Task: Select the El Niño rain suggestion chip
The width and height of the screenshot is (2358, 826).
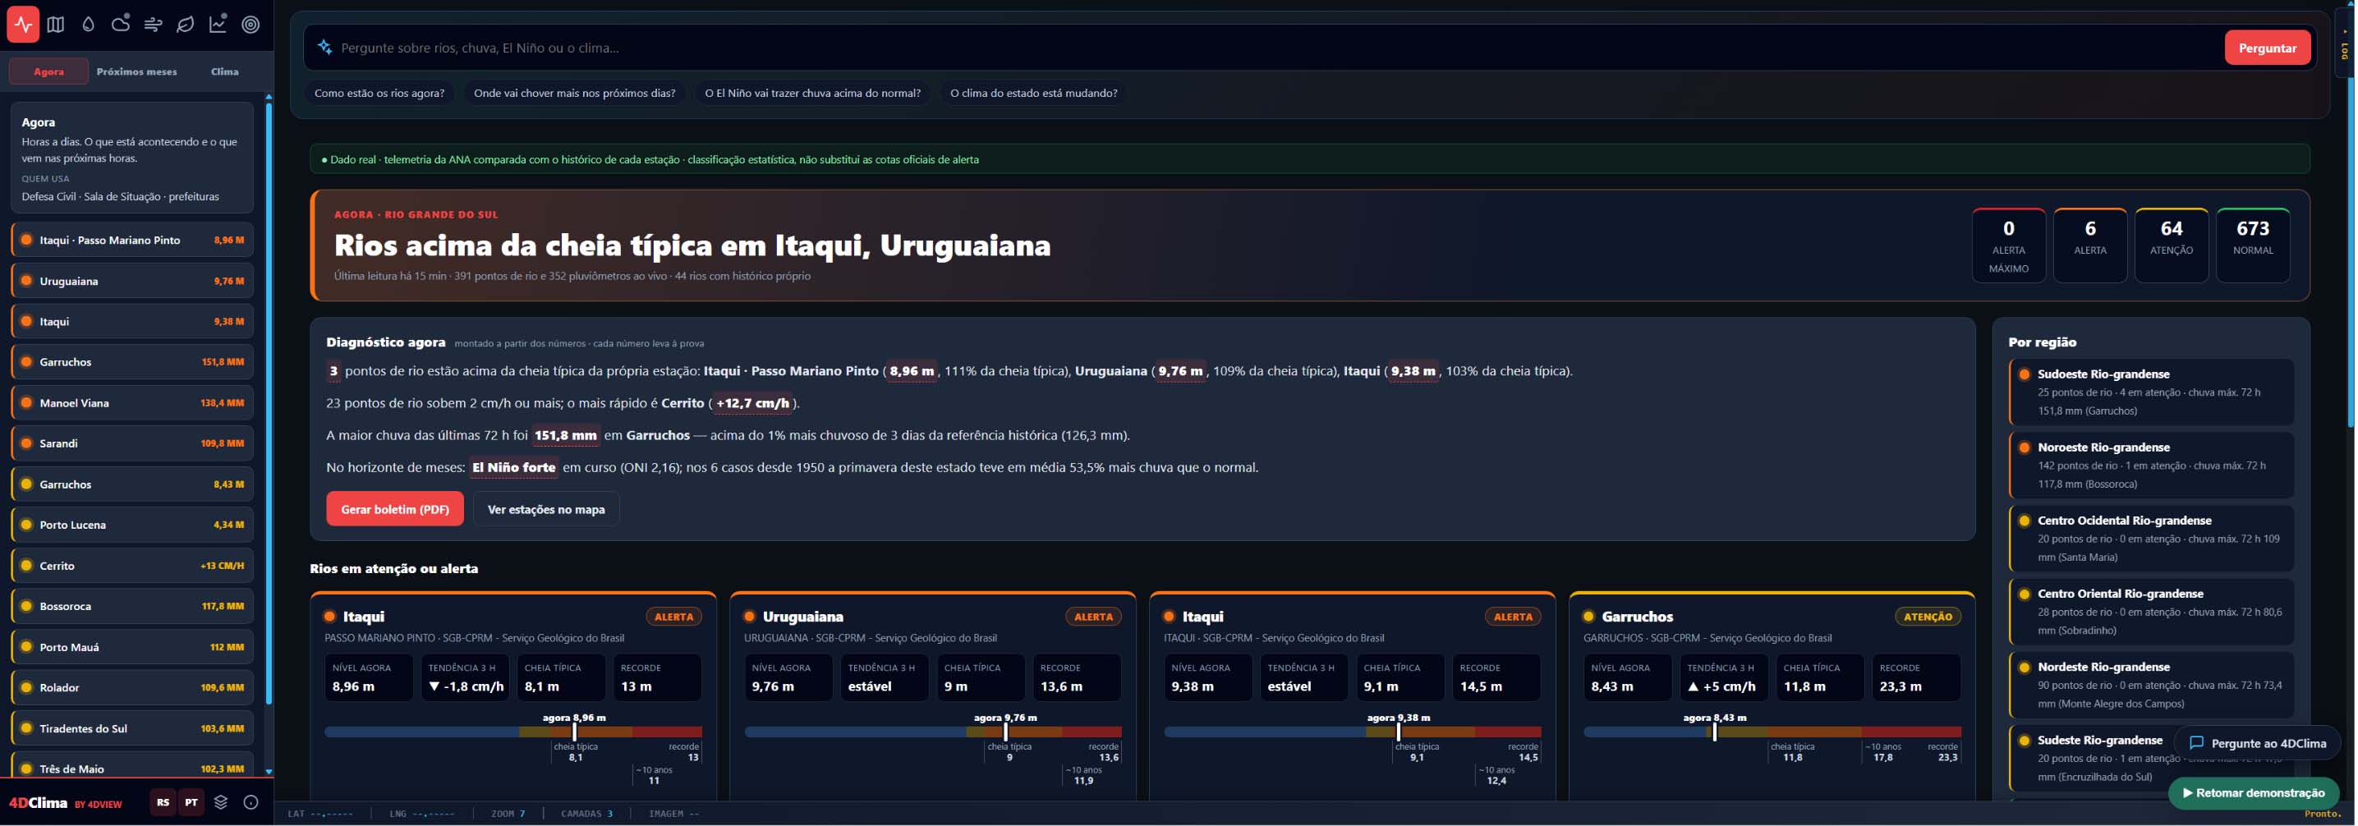Action: coord(812,94)
